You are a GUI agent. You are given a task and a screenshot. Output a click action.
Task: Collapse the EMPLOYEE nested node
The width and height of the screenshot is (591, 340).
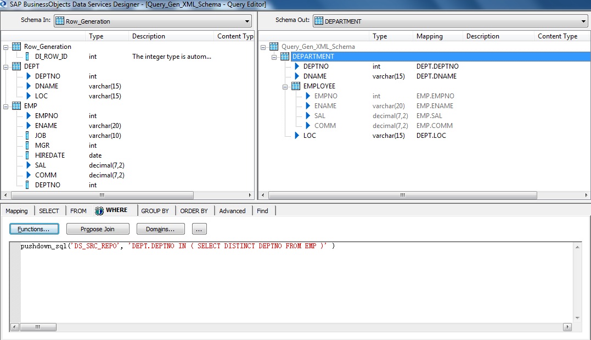(285, 87)
